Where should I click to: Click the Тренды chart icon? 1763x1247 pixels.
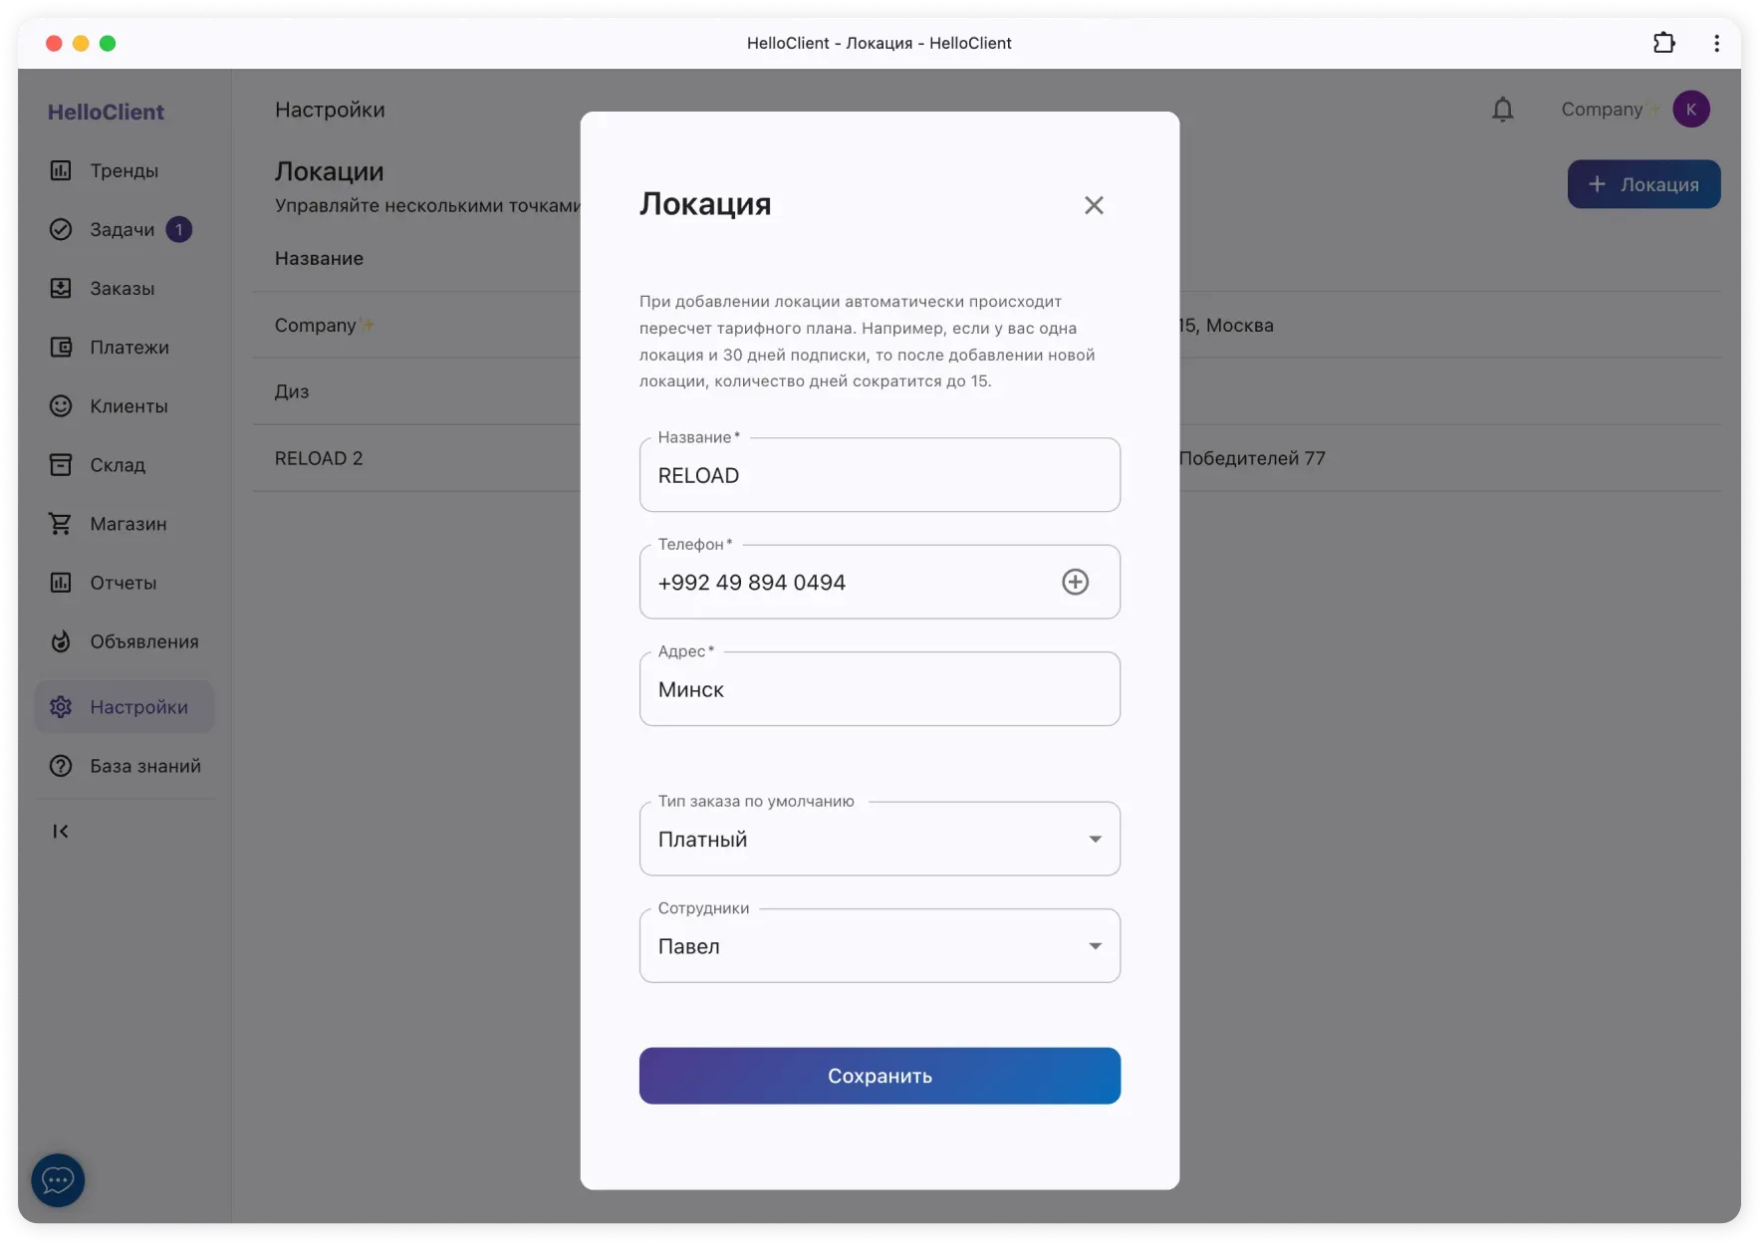[61, 170]
